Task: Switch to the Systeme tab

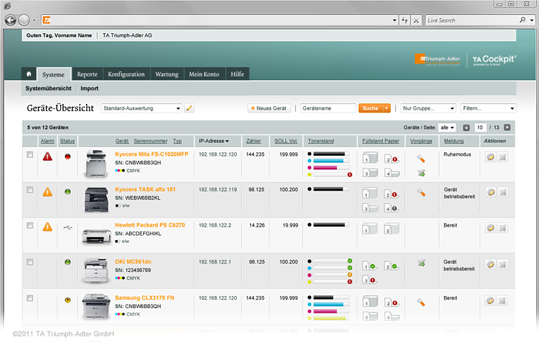Action: pos(54,74)
